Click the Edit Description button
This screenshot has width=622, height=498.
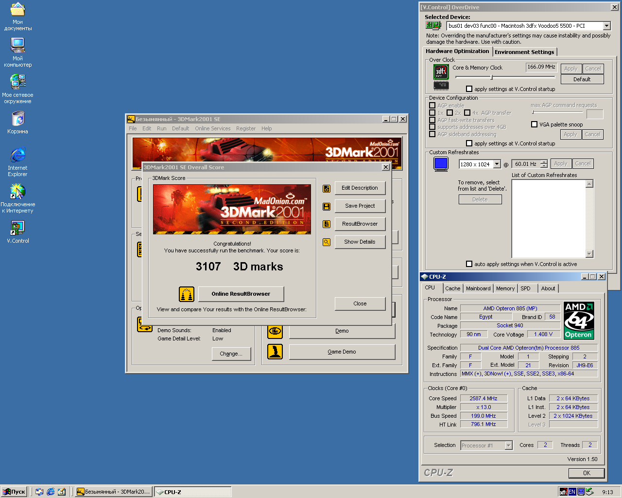coord(360,188)
